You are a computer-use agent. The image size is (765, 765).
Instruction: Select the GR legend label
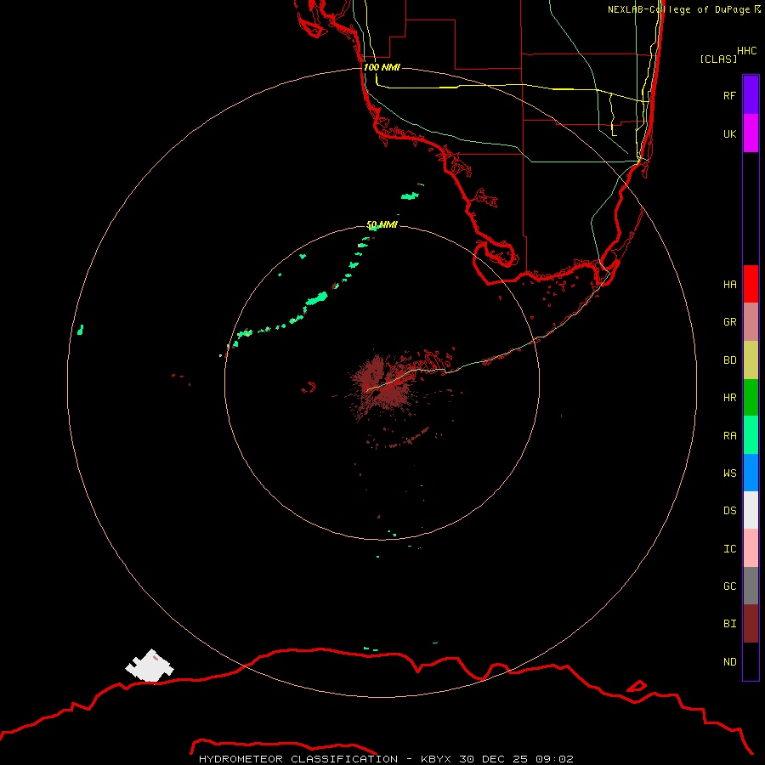tap(729, 322)
